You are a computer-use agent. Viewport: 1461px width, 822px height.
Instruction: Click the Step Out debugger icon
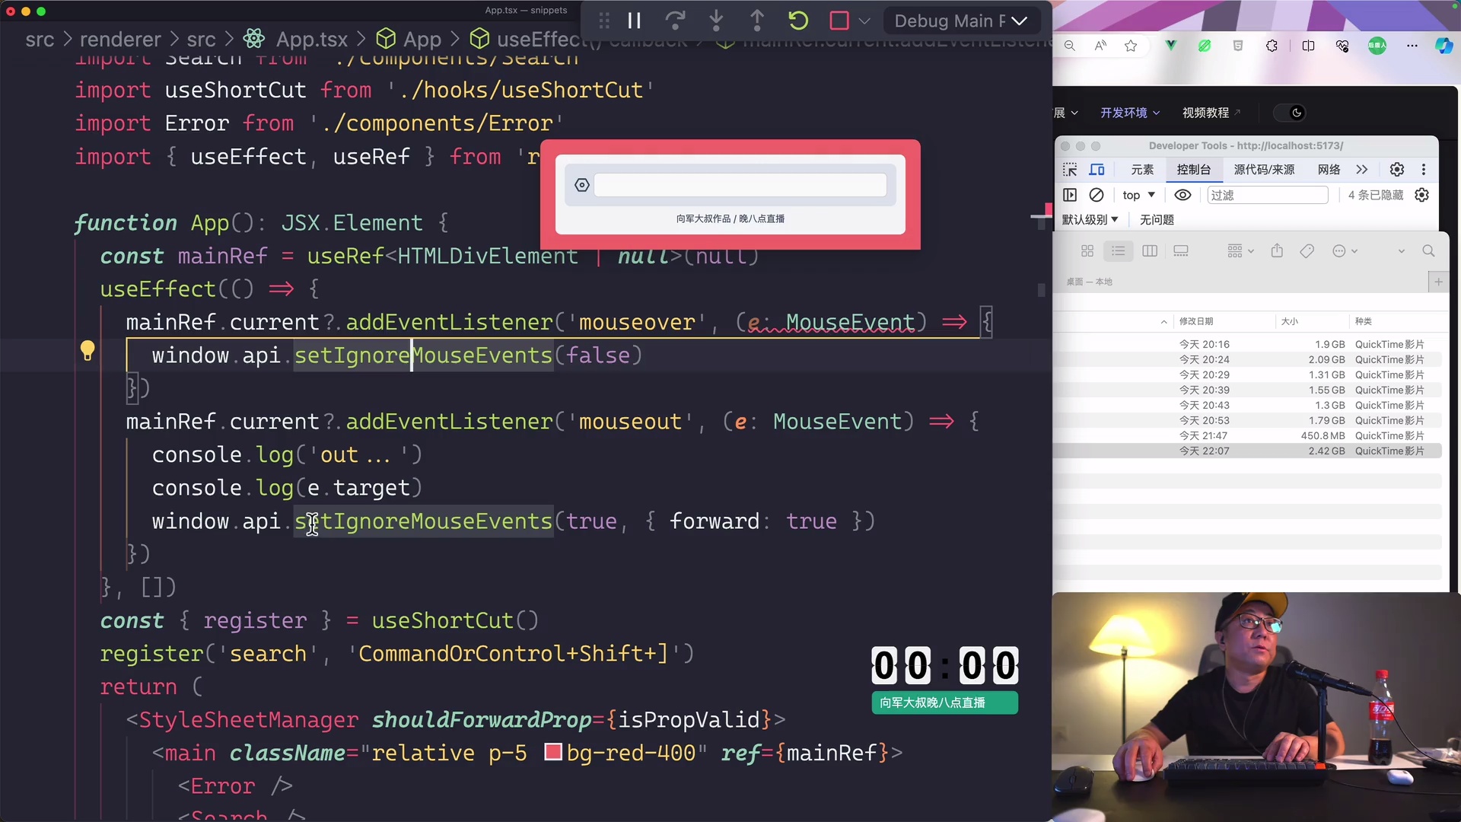click(758, 21)
